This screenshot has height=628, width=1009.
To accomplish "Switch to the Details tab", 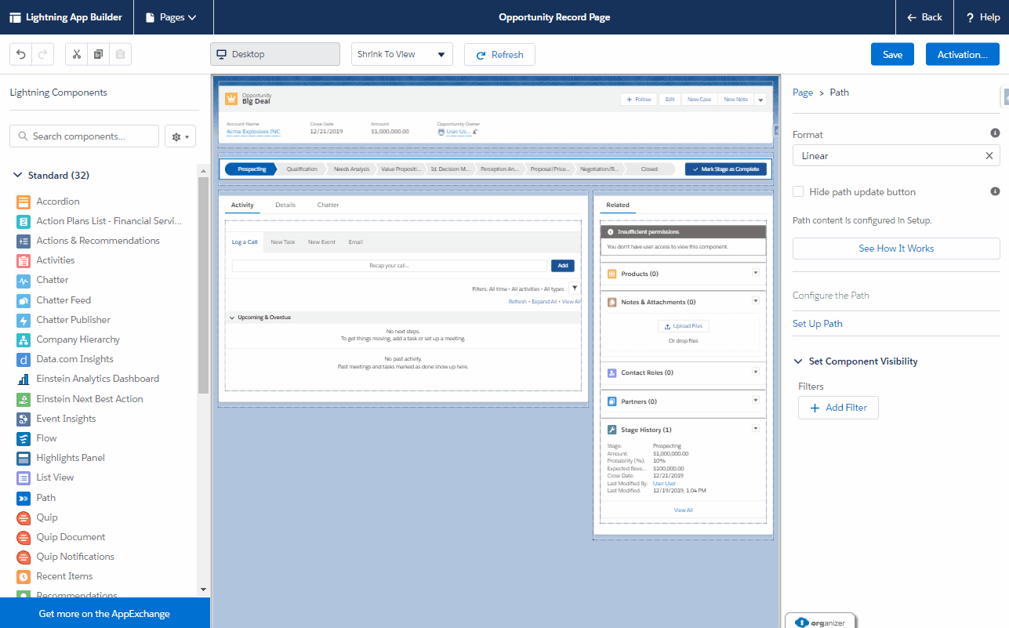I will 285,205.
